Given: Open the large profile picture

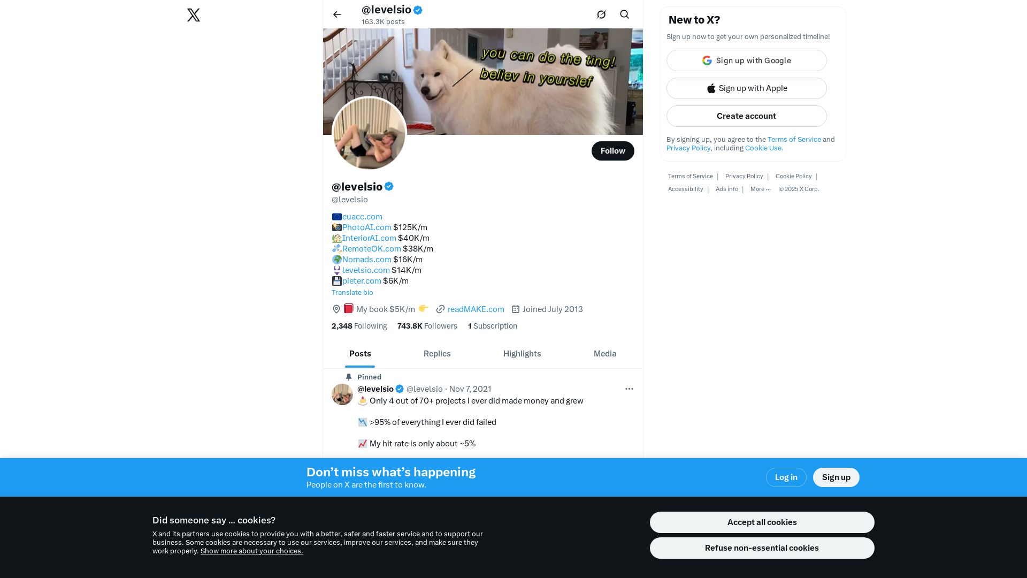Looking at the screenshot, I should coord(369,133).
